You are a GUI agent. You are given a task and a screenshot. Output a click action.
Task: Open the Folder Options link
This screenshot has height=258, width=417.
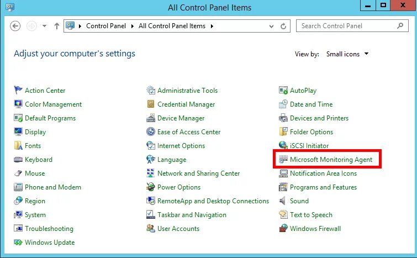click(x=312, y=132)
